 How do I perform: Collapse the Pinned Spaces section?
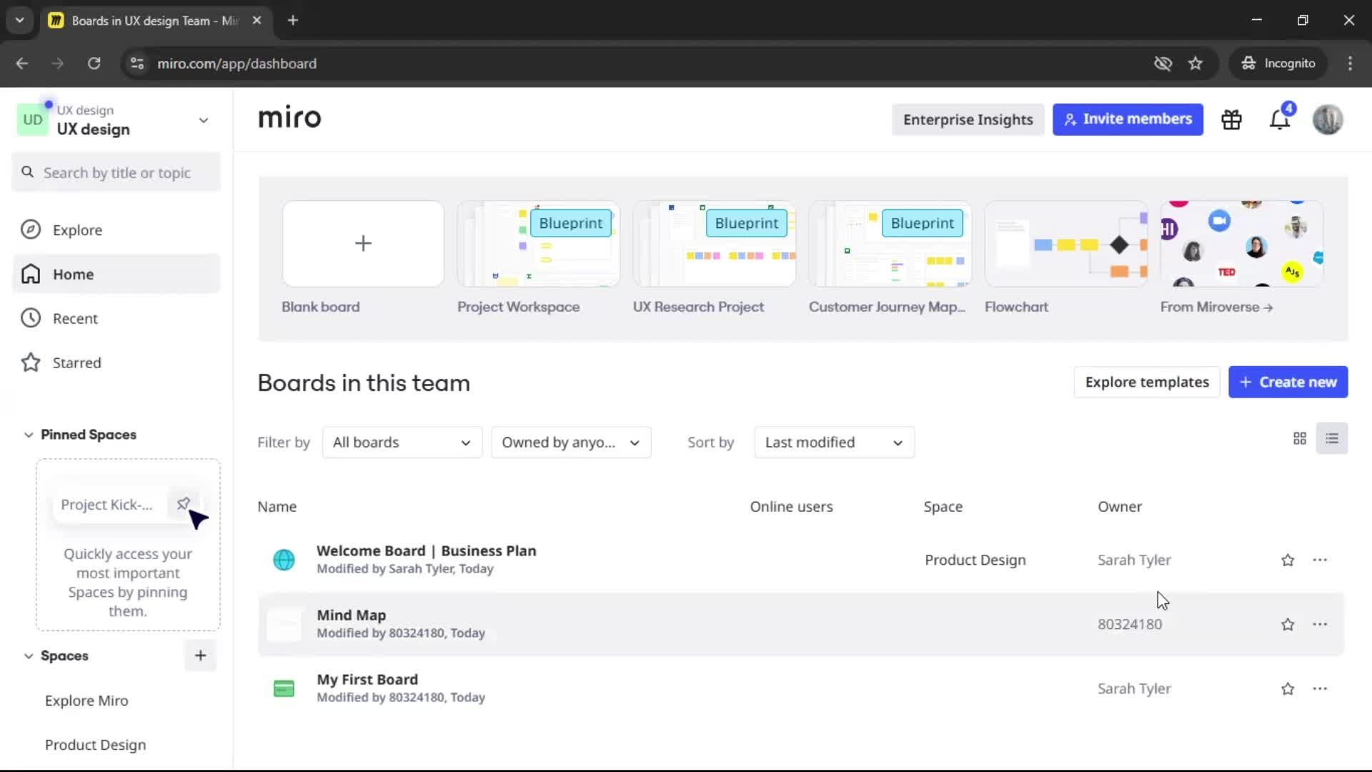coord(29,435)
